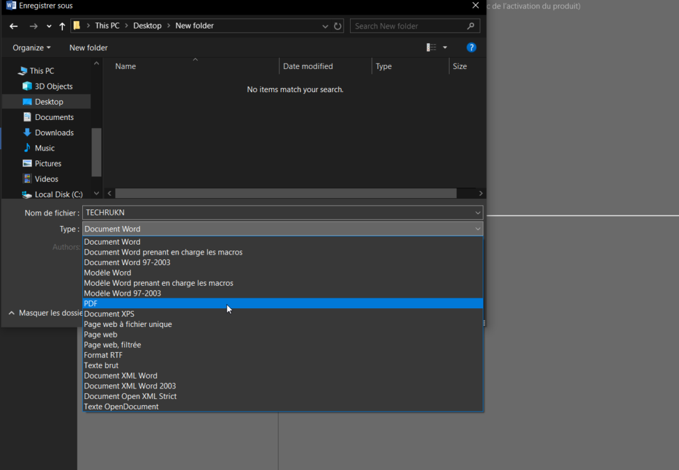Choose Document Word prenant en charge les macros
The height and width of the screenshot is (470, 679).
point(282,253)
